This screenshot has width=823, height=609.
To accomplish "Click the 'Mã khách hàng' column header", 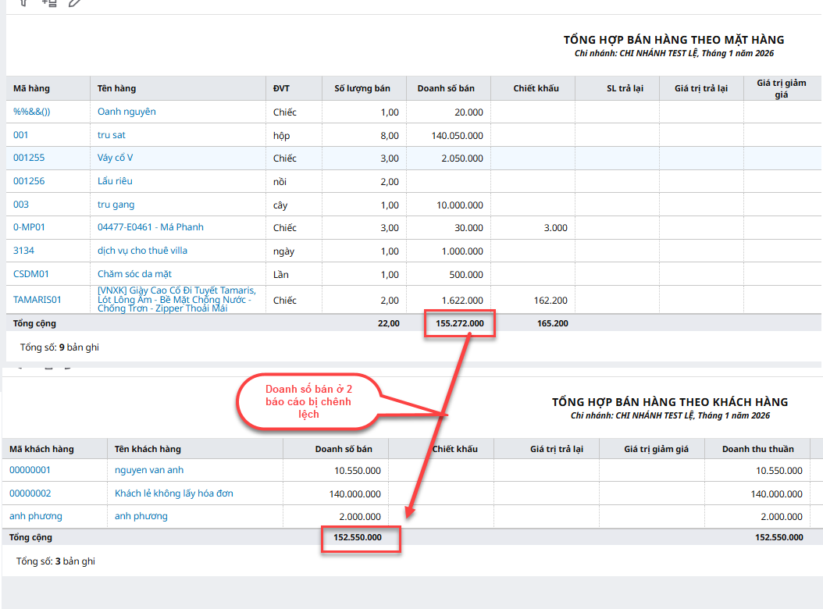I will pos(41,449).
